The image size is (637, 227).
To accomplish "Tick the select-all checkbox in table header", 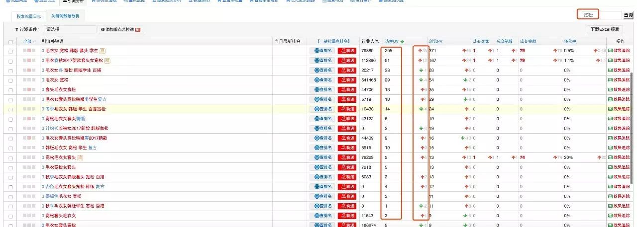I will [11, 41].
